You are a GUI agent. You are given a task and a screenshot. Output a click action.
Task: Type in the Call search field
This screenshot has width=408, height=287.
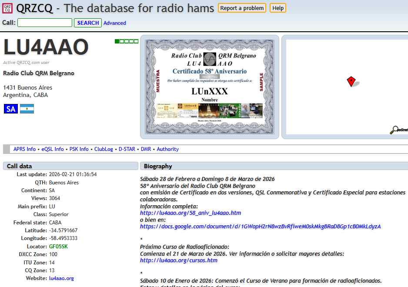coord(45,23)
